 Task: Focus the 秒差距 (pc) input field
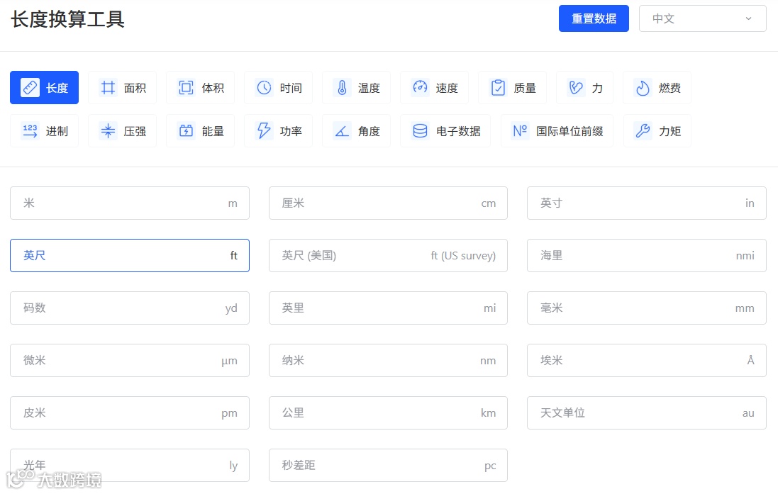point(388,465)
